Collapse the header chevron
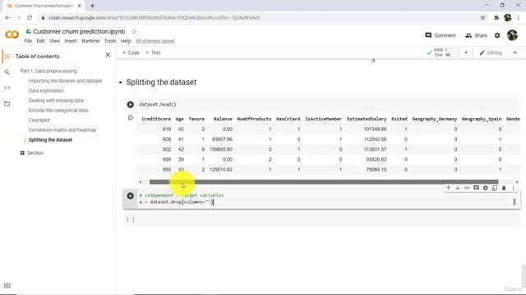 (x=515, y=52)
